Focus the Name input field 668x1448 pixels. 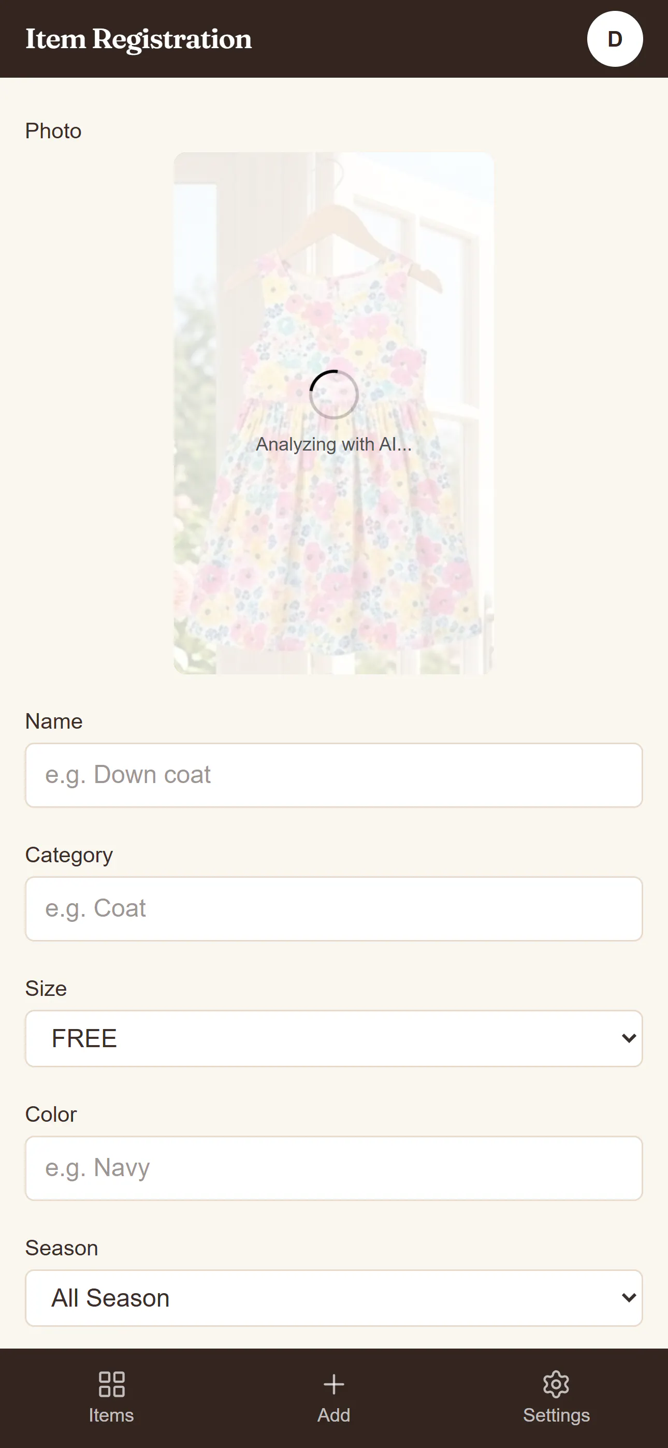point(334,775)
